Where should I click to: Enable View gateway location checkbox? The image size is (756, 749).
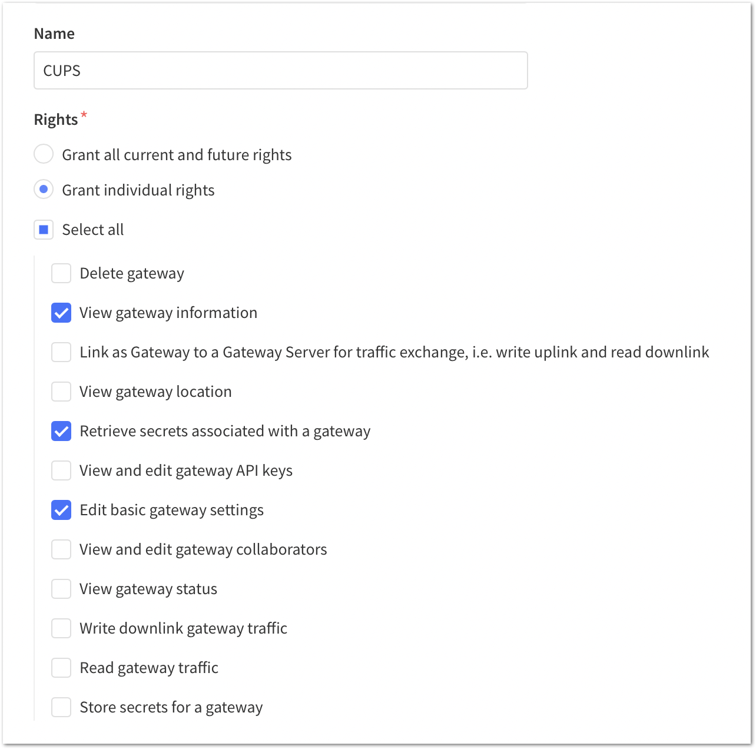coord(61,392)
